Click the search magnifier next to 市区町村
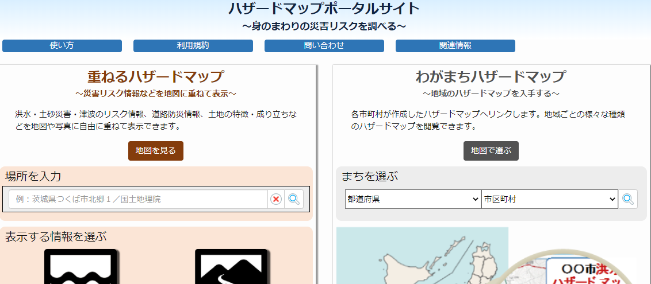651x284 pixels. pyautogui.click(x=628, y=199)
